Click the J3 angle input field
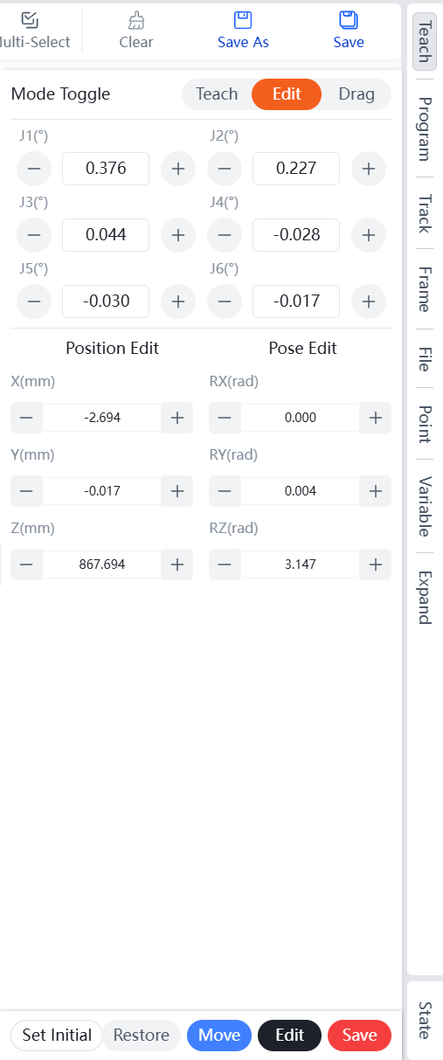 pos(106,235)
